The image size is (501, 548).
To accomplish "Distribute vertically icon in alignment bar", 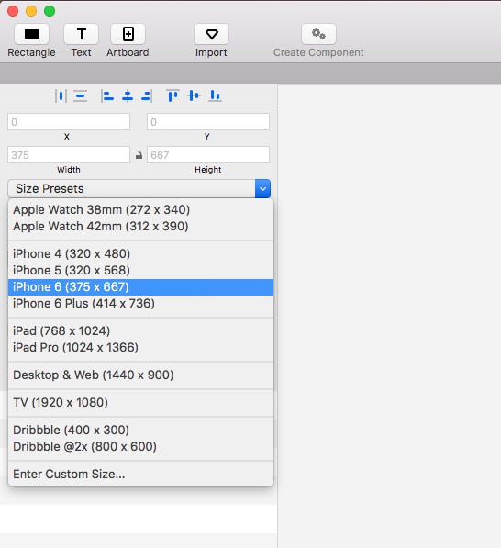I will pyautogui.click(x=81, y=95).
